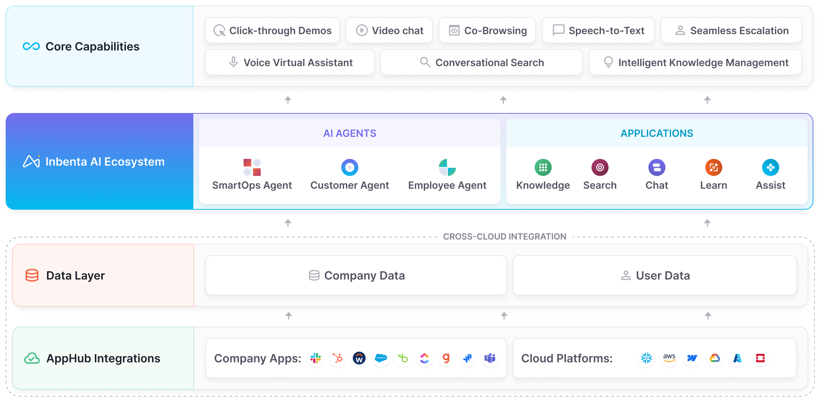Click the Company Data box
The width and height of the screenshot is (819, 408).
(356, 275)
